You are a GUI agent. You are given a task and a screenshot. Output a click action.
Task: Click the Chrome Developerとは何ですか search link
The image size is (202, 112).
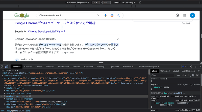(47, 32)
